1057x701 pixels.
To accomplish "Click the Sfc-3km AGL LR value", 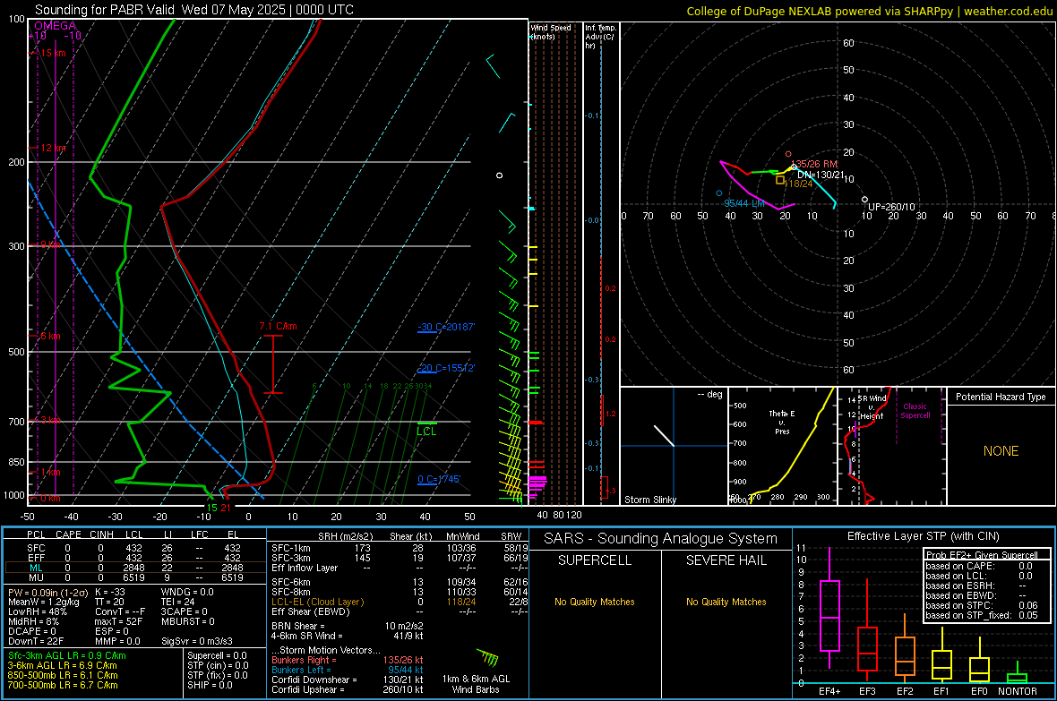I will point(67,655).
